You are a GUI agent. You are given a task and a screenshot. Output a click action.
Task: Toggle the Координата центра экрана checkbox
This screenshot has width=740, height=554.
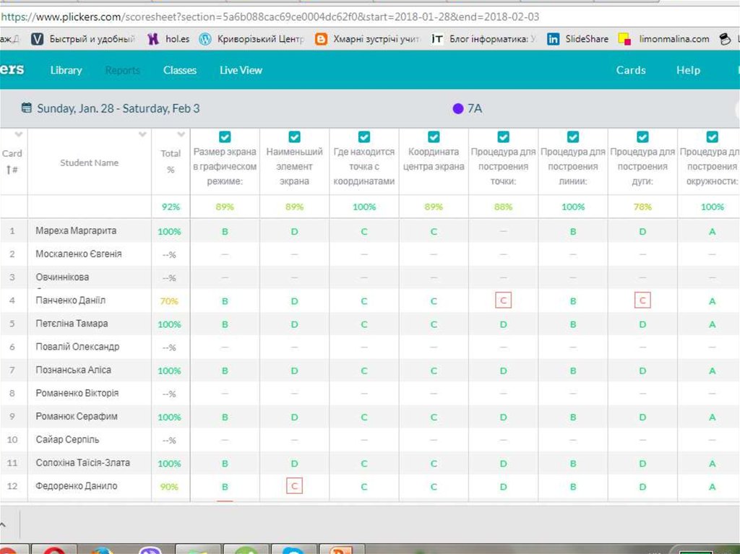click(434, 137)
